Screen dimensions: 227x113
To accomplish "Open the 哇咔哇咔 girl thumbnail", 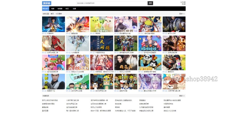I will point(150,43).
